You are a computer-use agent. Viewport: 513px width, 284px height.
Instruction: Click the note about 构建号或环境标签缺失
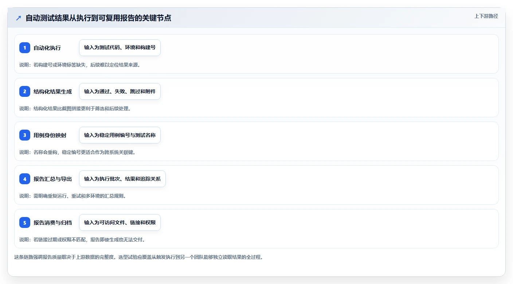pyautogui.click(x=80, y=65)
